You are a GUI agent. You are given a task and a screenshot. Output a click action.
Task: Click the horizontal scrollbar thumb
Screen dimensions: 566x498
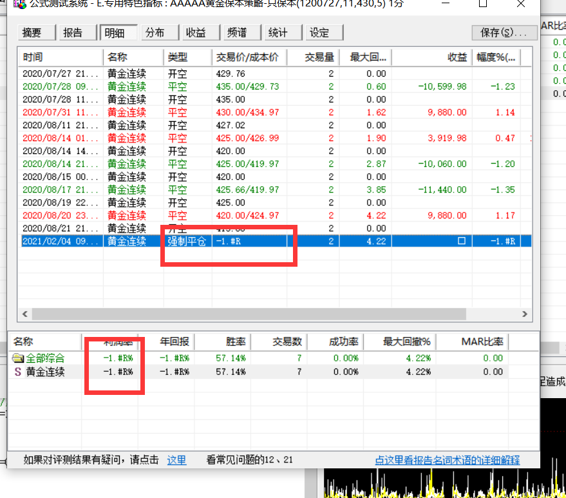(249, 314)
